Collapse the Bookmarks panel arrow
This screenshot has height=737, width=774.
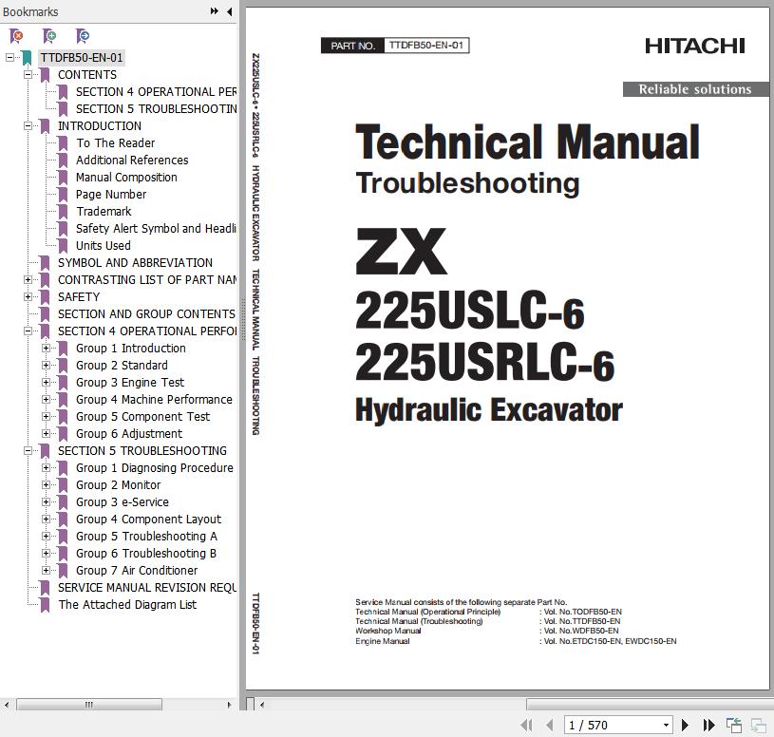pos(230,11)
